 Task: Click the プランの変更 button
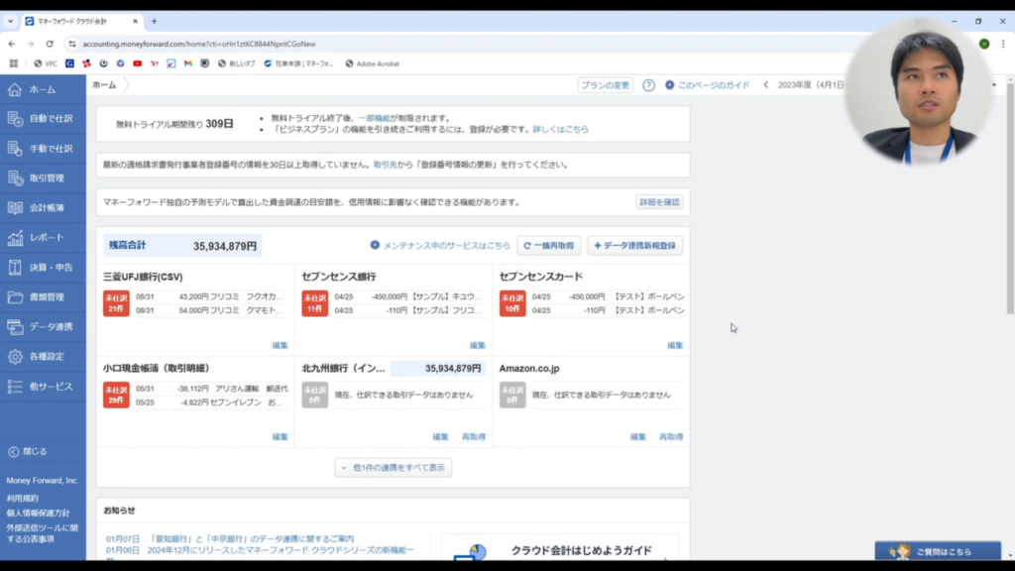click(x=605, y=85)
